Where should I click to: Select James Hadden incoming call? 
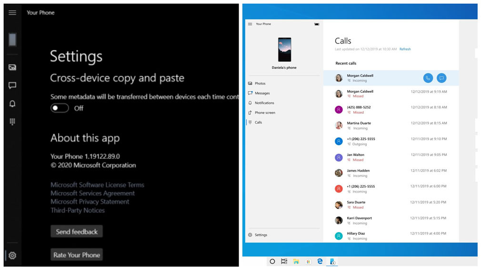(x=391, y=173)
